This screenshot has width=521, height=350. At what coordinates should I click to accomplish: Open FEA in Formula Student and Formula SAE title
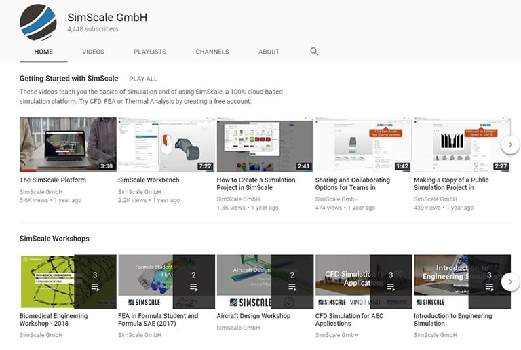[158, 319]
